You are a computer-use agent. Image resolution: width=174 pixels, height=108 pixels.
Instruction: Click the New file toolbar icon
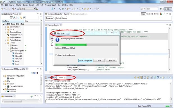2,9
